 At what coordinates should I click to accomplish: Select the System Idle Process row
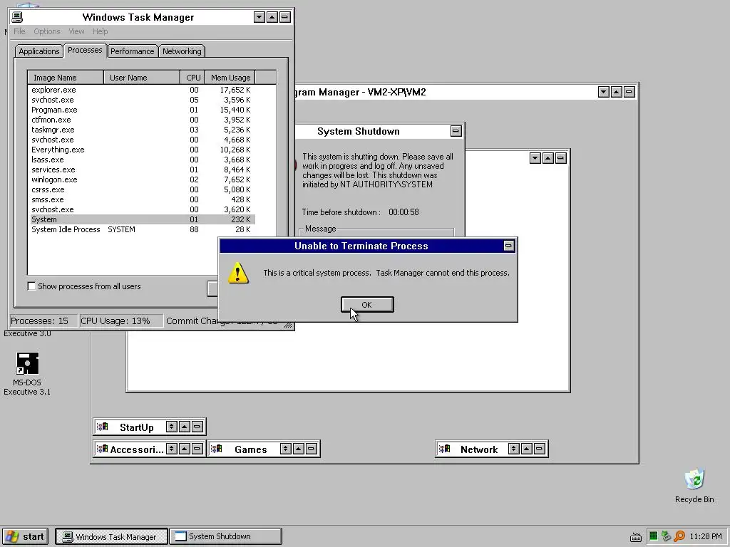pos(142,229)
